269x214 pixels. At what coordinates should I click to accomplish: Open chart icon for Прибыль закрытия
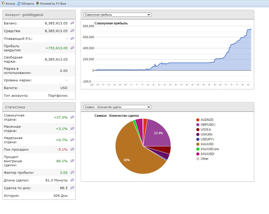[x=72, y=48]
